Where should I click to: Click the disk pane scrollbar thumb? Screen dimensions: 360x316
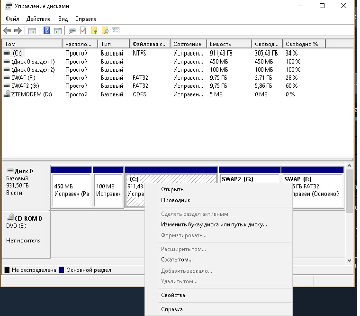tap(349, 191)
